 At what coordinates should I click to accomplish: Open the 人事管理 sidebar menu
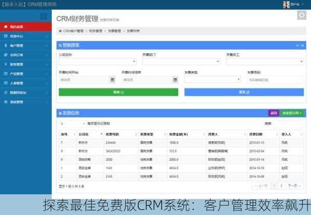(26, 83)
